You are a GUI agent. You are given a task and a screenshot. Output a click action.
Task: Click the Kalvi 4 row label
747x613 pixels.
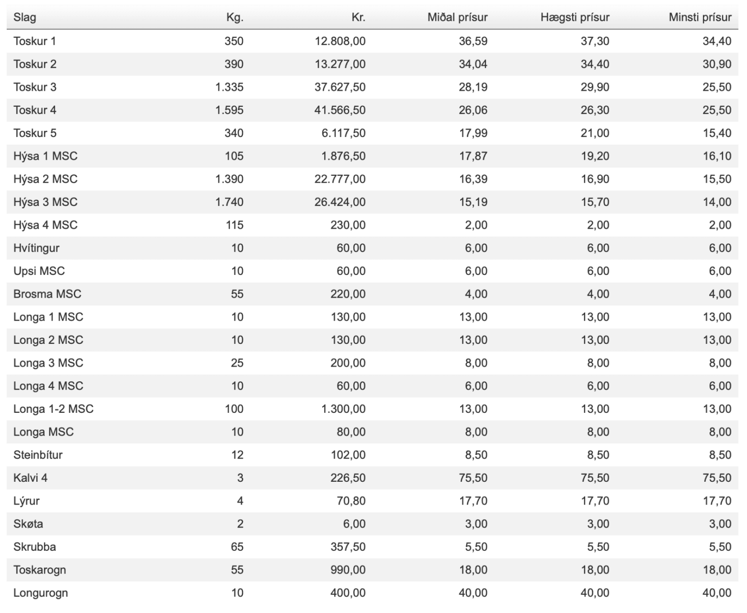point(31,478)
